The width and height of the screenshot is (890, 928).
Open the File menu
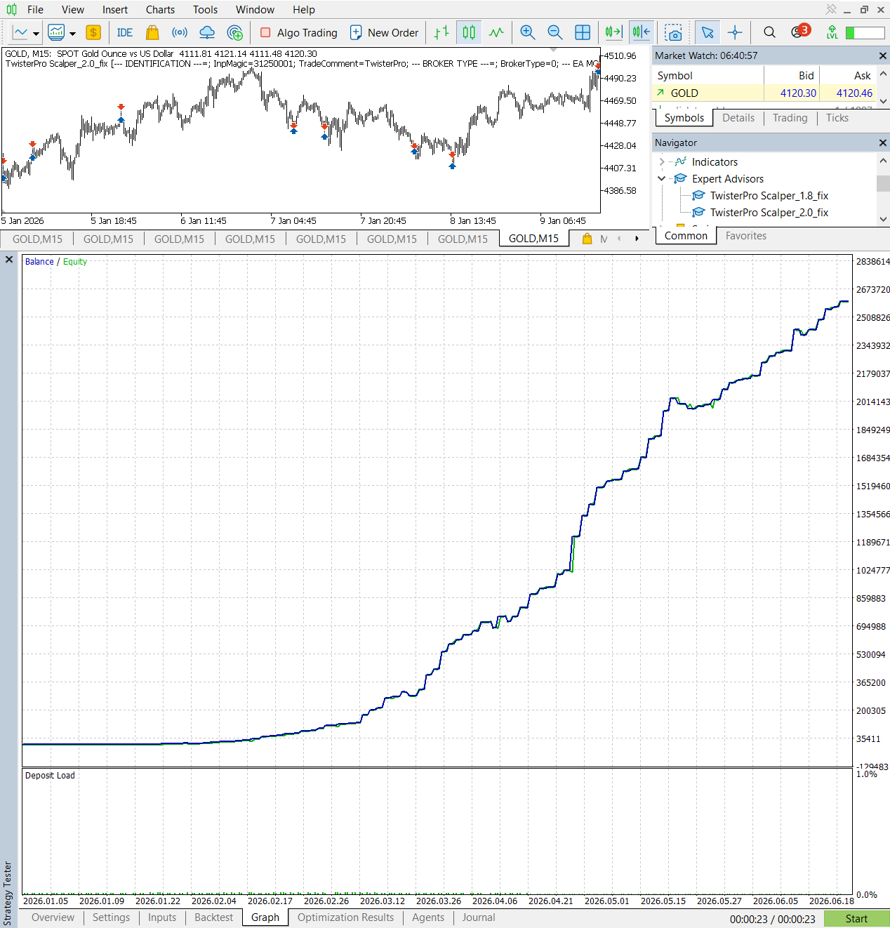click(x=35, y=10)
